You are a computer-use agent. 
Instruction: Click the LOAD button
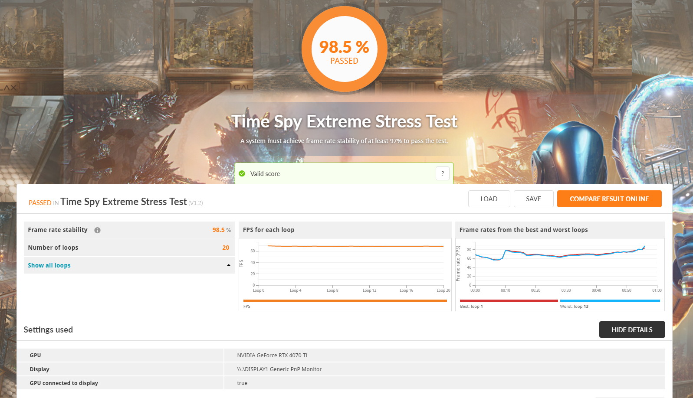[x=489, y=199]
